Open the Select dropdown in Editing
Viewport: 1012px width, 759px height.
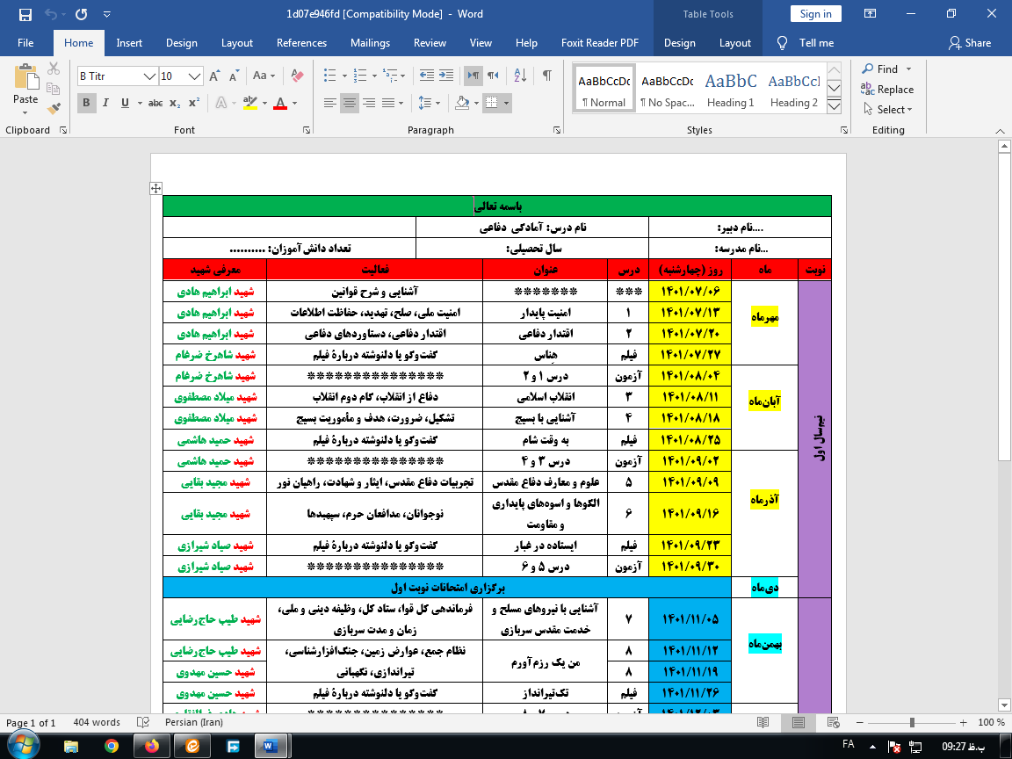point(888,110)
